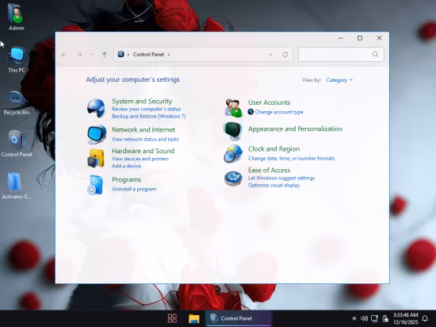The width and height of the screenshot is (436, 327).
Task: Open Ease of Access heading link
Action: 270,171
